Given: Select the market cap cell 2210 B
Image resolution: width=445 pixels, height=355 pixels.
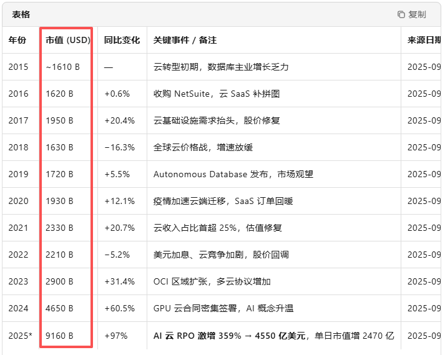Looking at the screenshot, I should tap(59, 255).
